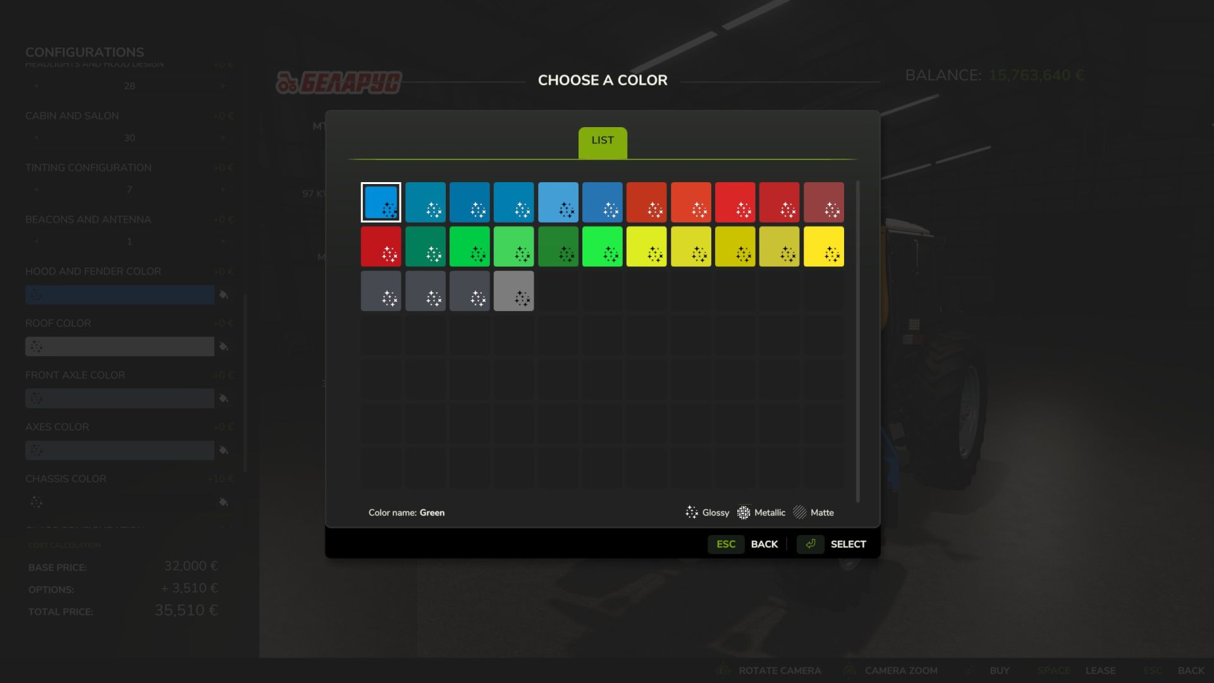Select the light sky blue swatch
The image size is (1214, 683).
(x=558, y=202)
